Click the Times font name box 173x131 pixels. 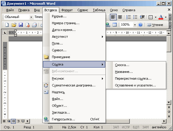38,17
